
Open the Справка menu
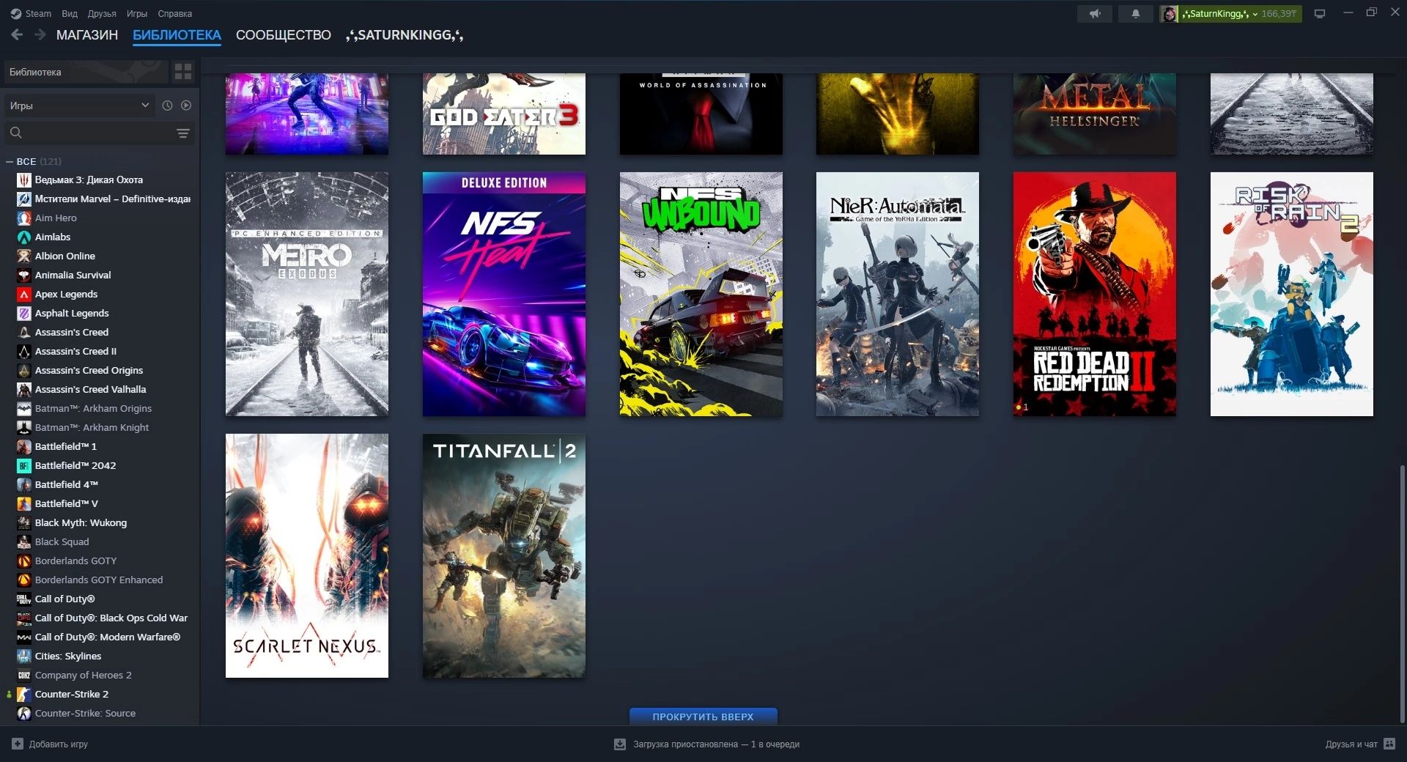tap(175, 13)
